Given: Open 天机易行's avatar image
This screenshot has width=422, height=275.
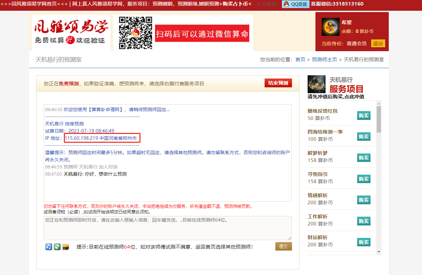Looking at the screenshot, I should pos(316,84).
